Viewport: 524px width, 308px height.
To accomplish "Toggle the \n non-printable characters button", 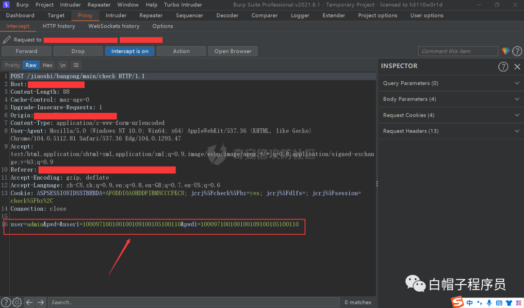I will 63,65.
